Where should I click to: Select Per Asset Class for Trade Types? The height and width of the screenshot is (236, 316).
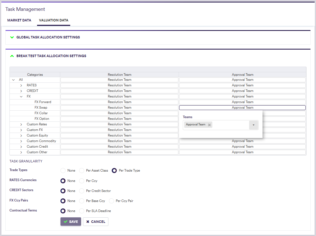[x=82, y=171]
